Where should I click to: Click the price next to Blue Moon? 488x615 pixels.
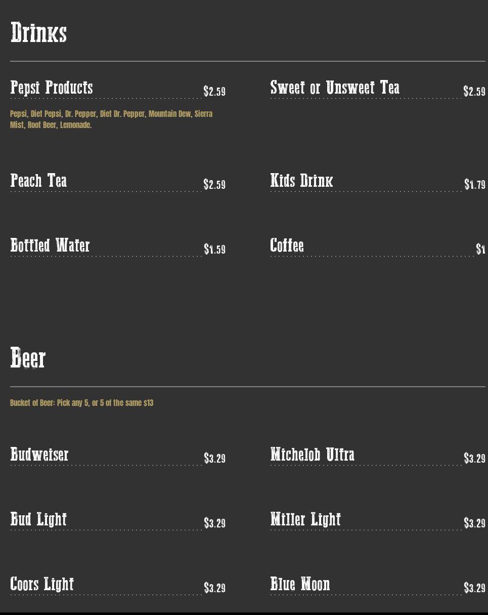(474, 588)
